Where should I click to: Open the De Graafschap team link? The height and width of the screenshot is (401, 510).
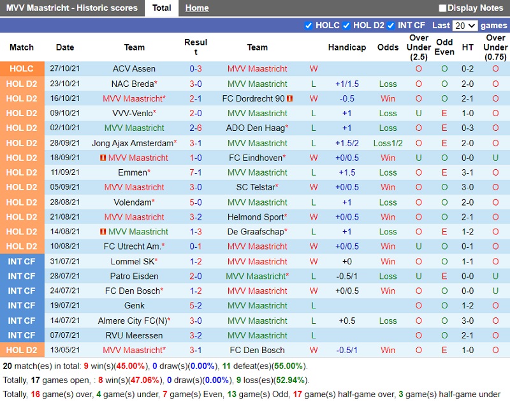point(255,232)
